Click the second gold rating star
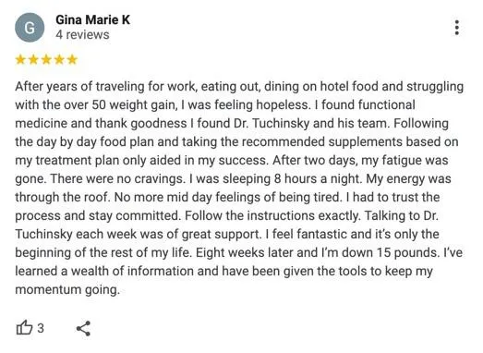Image resolution: width=483 pixels, height=353 pixels. pyautogui.click(x=33, y=59)
